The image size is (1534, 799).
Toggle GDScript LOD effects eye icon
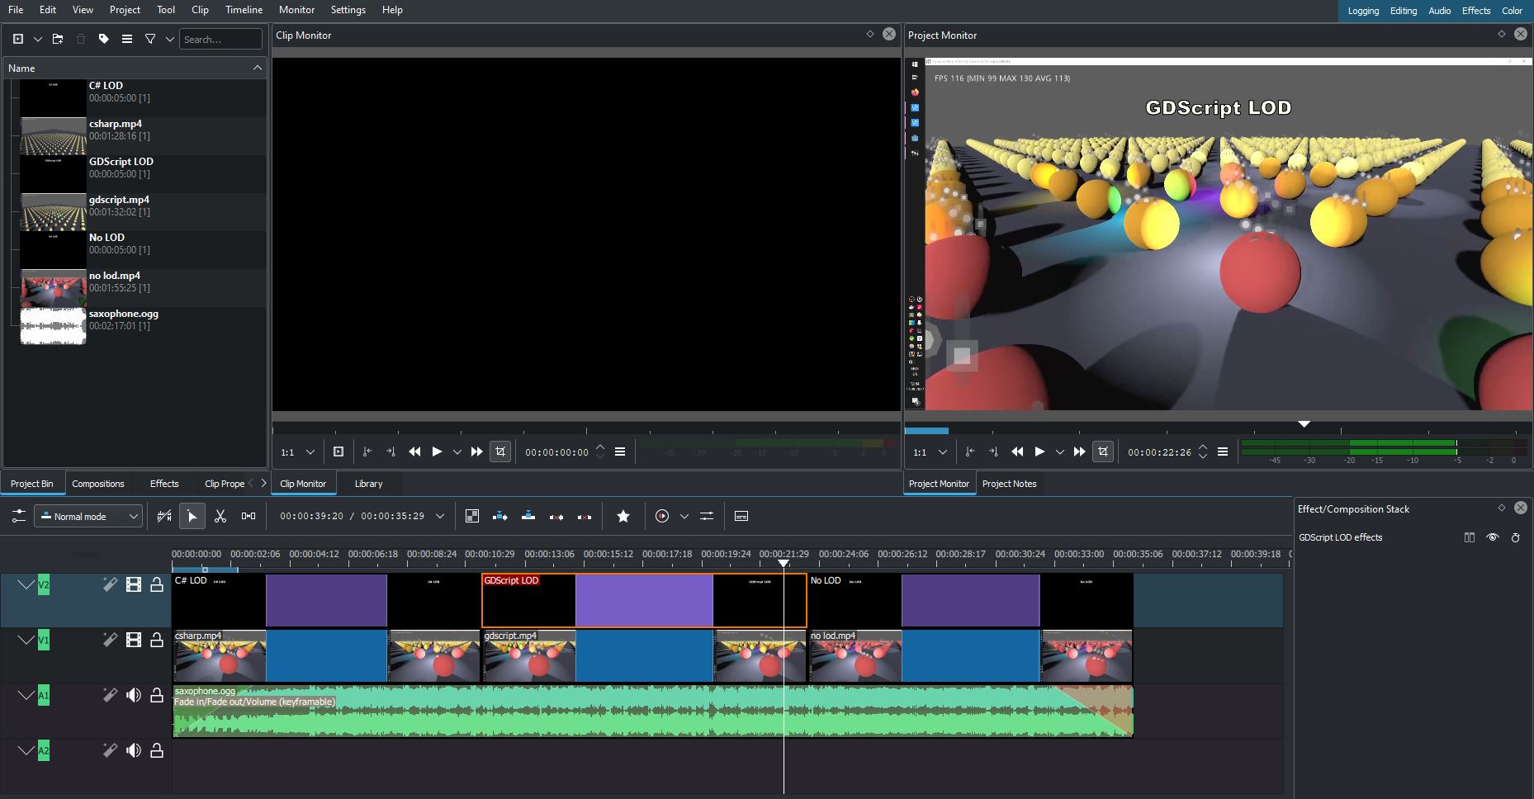tap(1493, 537)
